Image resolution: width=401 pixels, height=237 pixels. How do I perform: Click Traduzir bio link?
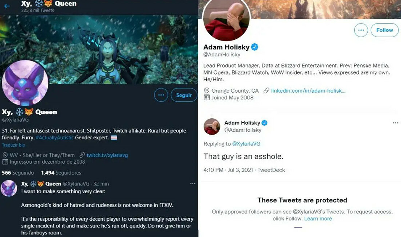pyautogui.click(x=13, y=145)
